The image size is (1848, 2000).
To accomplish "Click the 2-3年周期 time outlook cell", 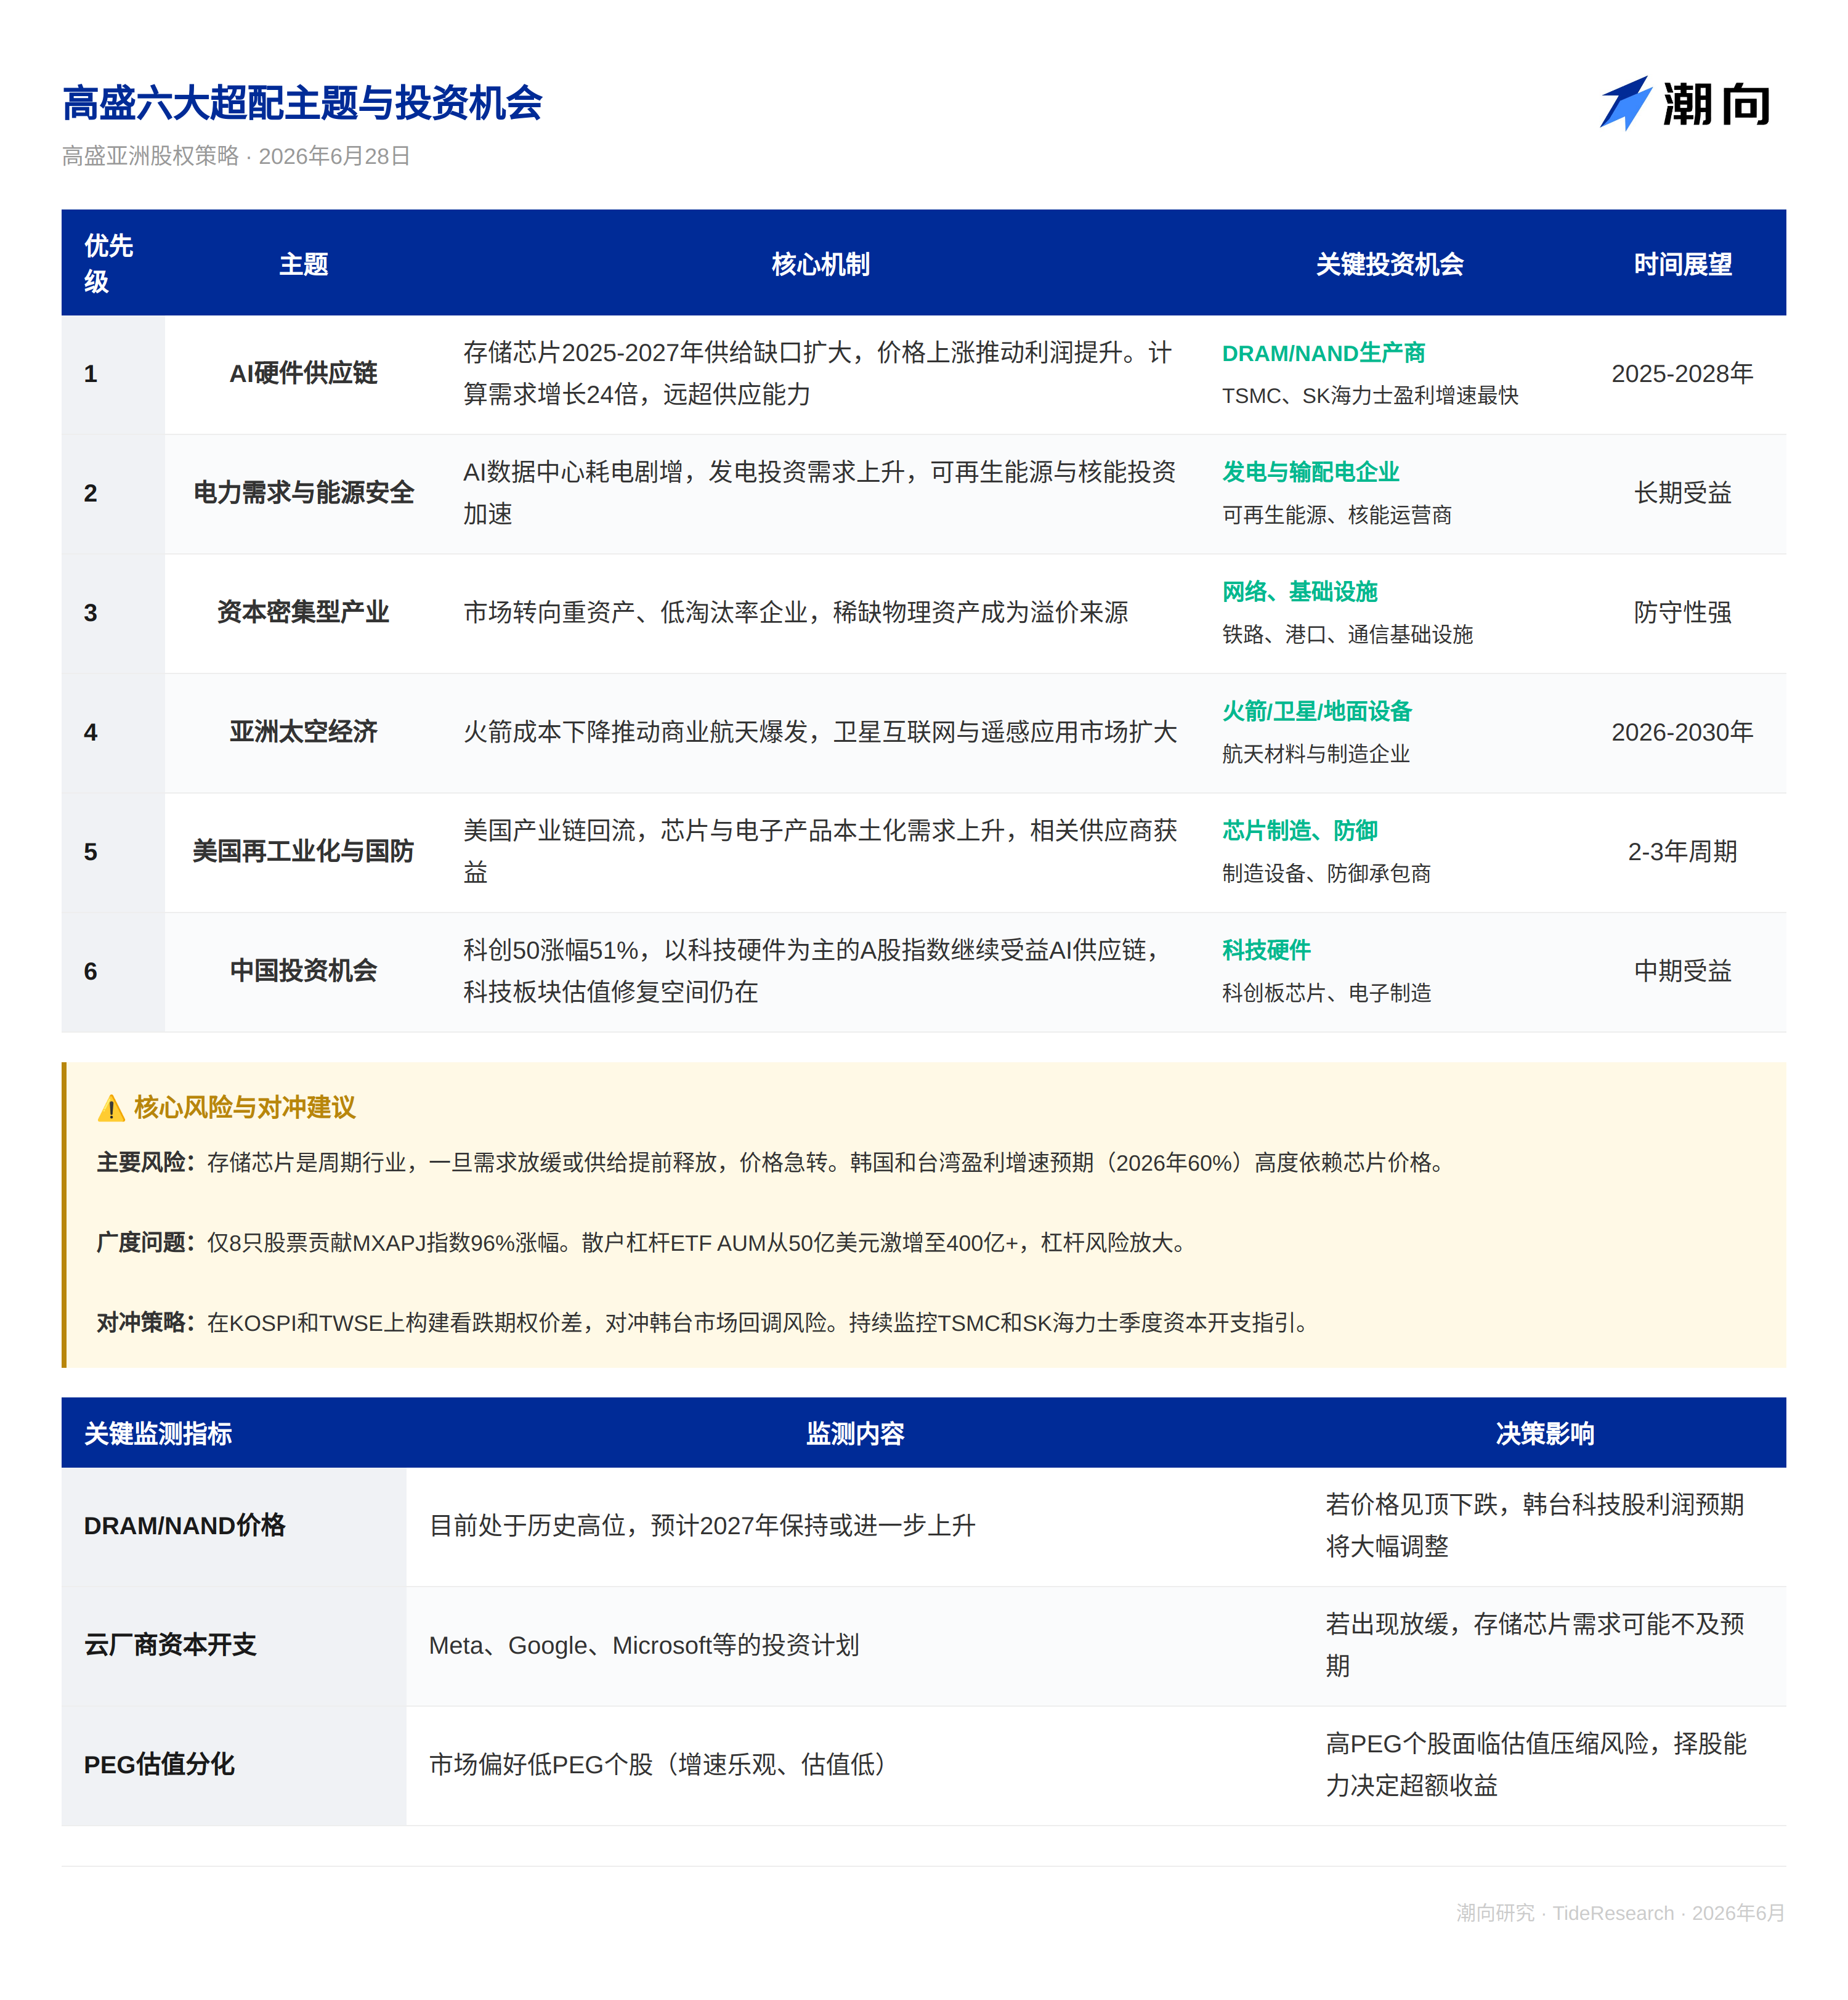I will 1682,851.
